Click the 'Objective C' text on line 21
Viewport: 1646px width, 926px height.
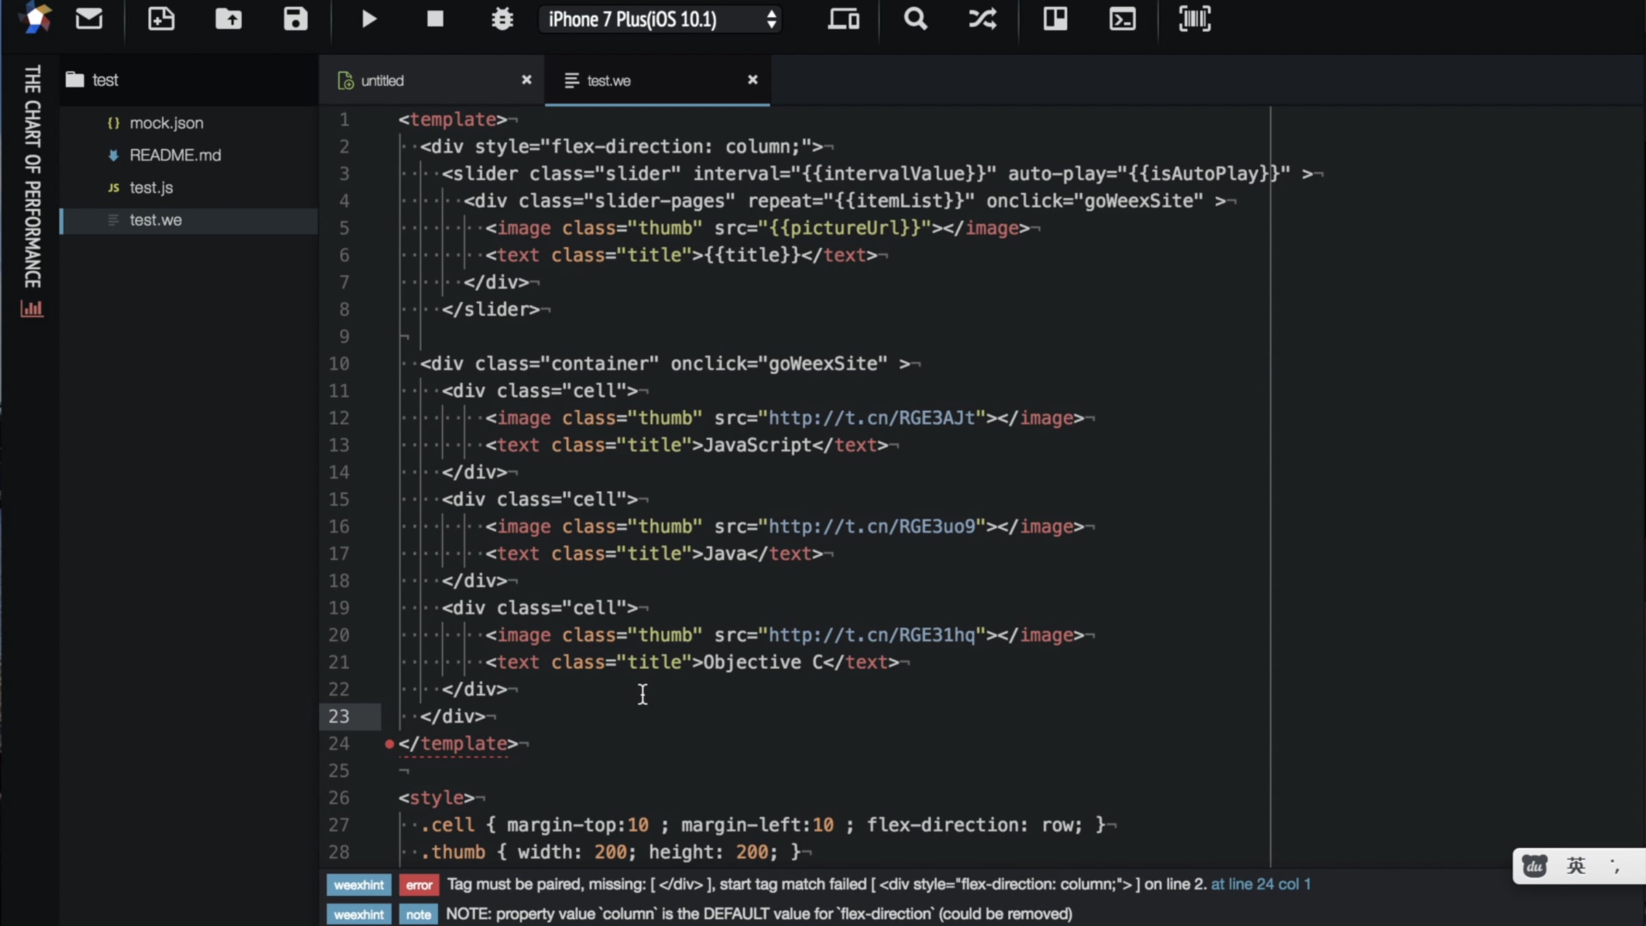tap(763, 662)
